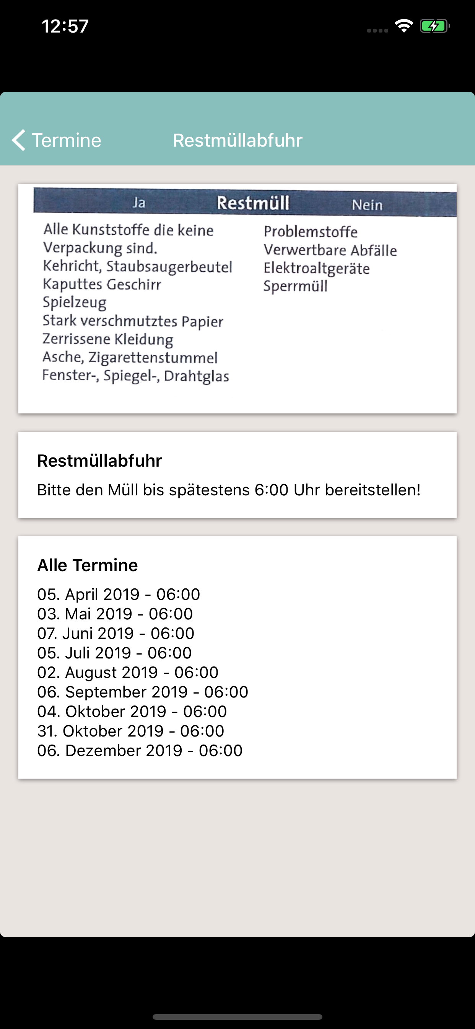Select the 02. August 2019 date

128,673
